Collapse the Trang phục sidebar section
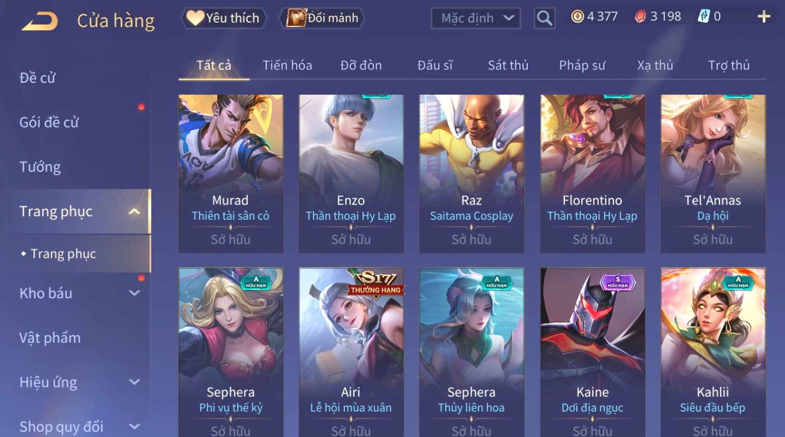 [x=134, y=211]
